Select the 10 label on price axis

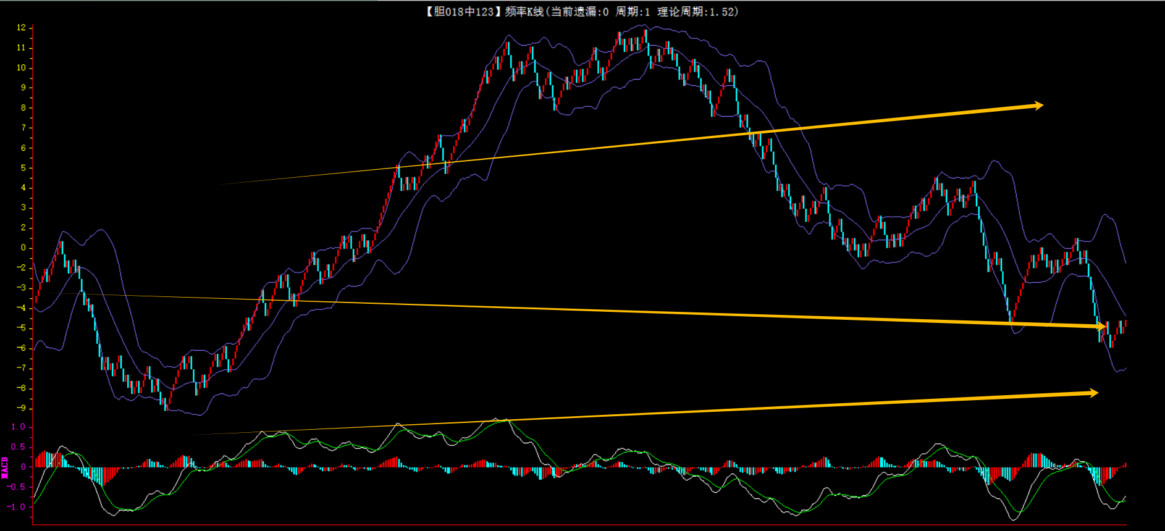[22, 68]
